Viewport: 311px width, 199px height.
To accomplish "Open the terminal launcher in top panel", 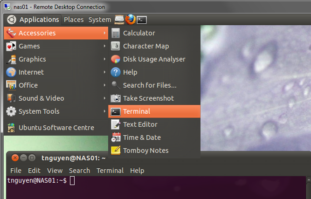I will click(142, 20).
